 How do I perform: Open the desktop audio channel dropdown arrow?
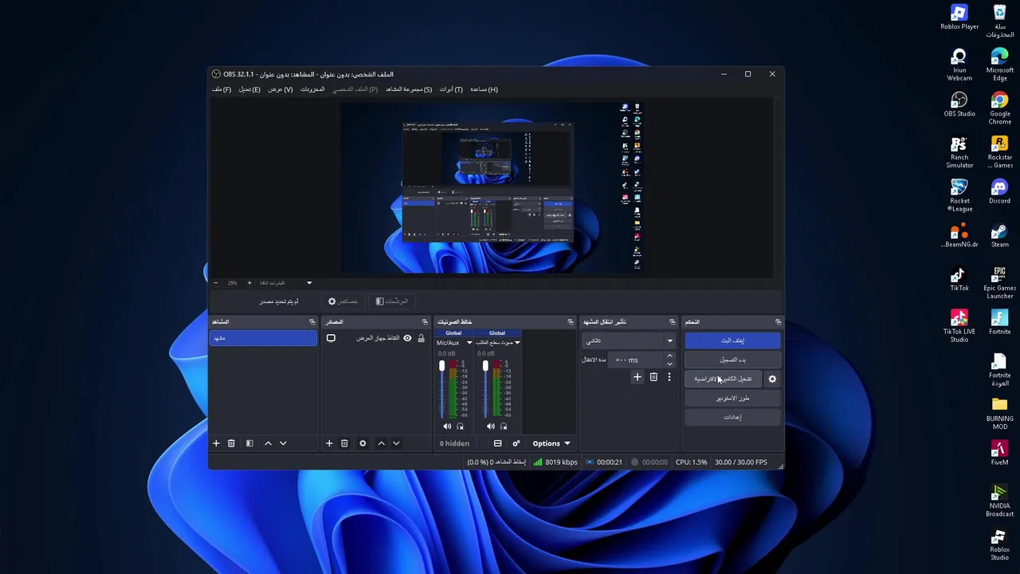point(517,343)
